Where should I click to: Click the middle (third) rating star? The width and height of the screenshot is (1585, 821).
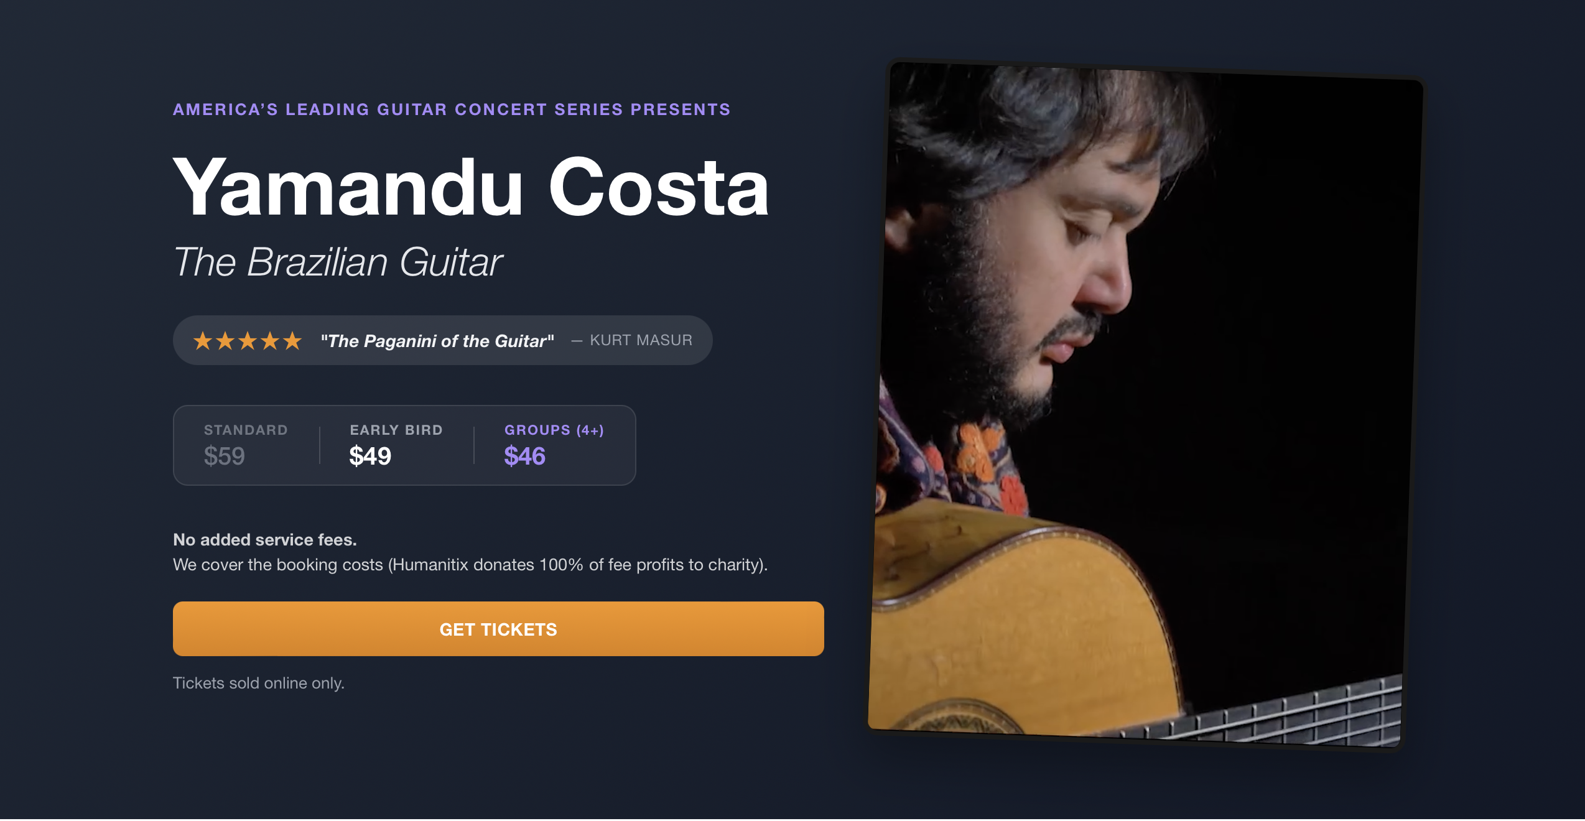(x=248, y=341)
